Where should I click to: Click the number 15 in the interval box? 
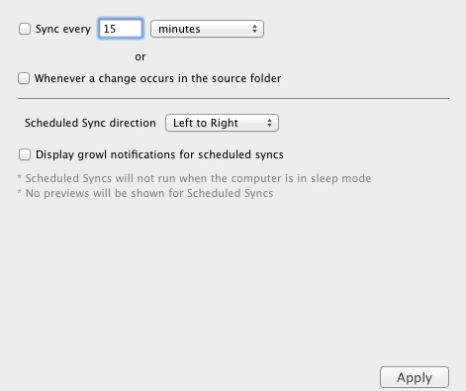click(x=110, y=29)
